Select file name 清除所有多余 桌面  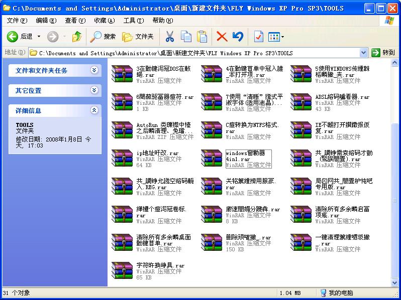[163, 240]
